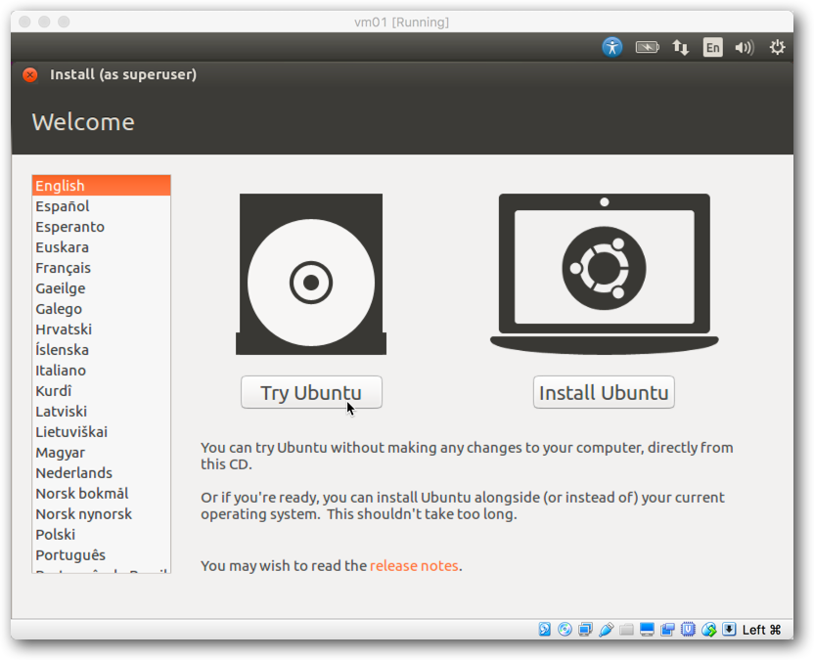This screenshot has width=814, height=660.
Task: Click the VirtualBox video capture icon
Action: pyautogui.click(x=667, y=630)
